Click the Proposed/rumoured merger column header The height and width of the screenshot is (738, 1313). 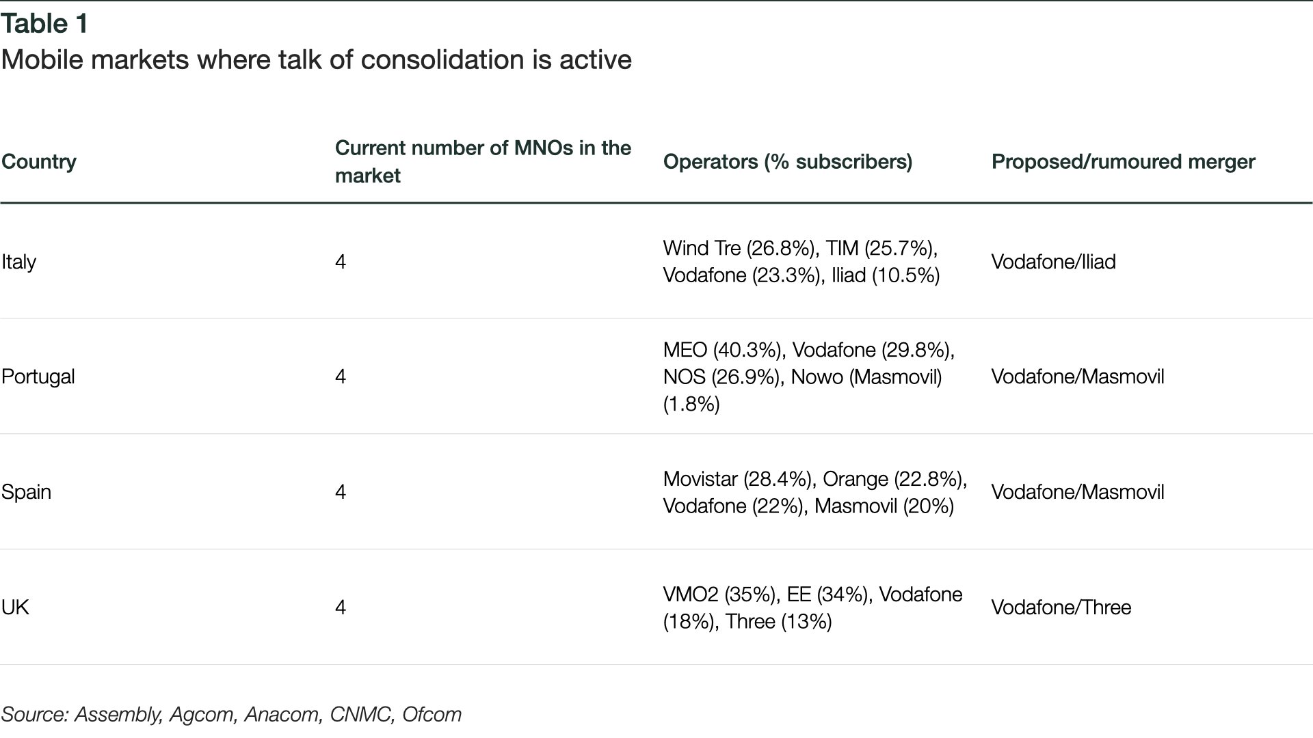click(x=1123, y=162)
